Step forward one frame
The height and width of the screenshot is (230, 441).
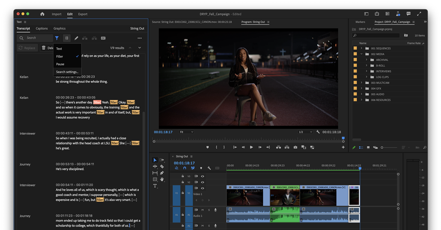click(x=260, y=147)
